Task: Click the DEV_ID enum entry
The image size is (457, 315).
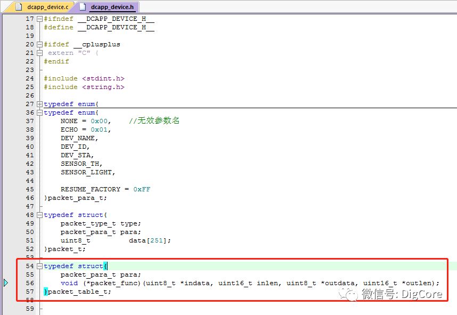Action: (x=75, y=147)
